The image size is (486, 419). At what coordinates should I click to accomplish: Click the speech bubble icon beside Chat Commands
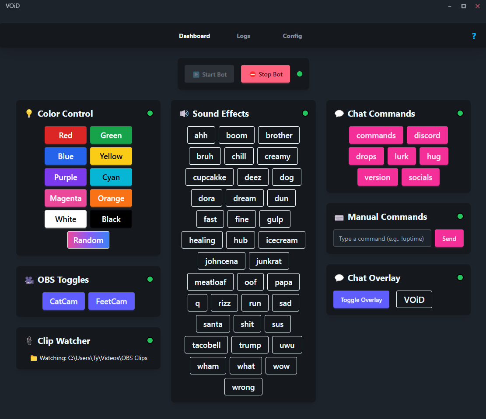[x=339, y=114]
